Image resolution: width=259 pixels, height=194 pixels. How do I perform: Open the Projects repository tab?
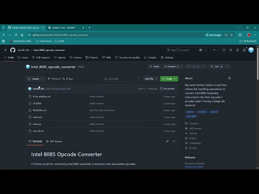coord(92,57)
